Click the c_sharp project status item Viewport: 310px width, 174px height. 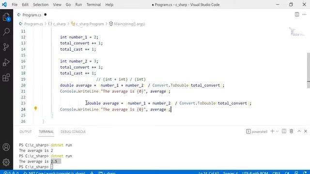coord(107,173)
